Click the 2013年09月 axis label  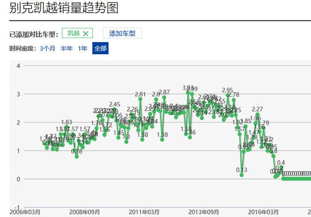[203, 212]
